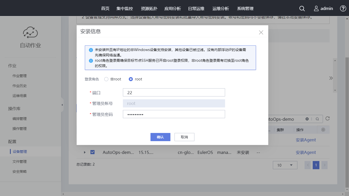Go to next page with right chevron

324,165
